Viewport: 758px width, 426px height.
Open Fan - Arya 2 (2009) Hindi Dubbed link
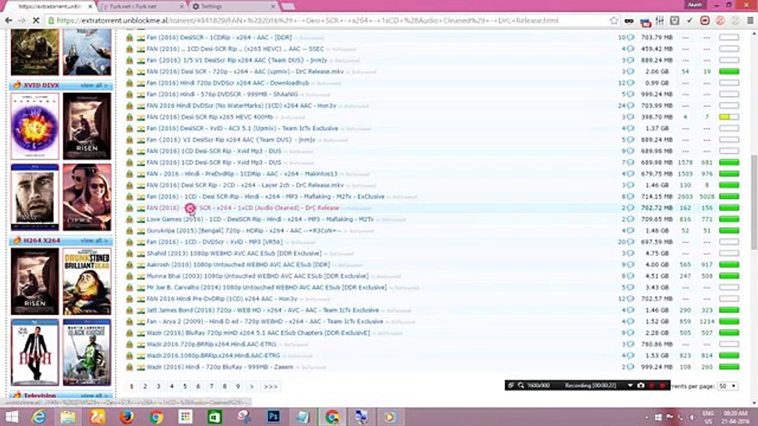coord(265,321)
